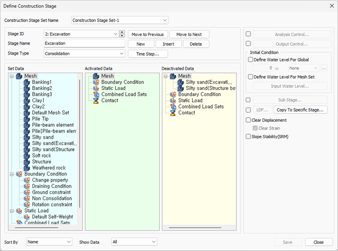The height and width of the screenshot is (251, 338).
Task: Click the mesh icon next to Clay2
Action: click(27, 107)
